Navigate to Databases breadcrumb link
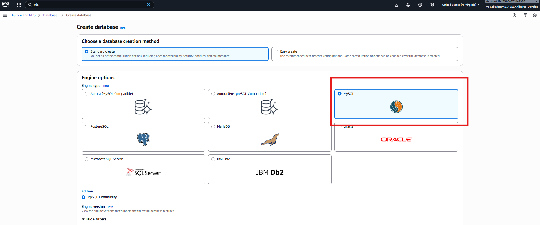Viewport: 540px width, 225px height. pyautogui.click(x=51, y=15)
